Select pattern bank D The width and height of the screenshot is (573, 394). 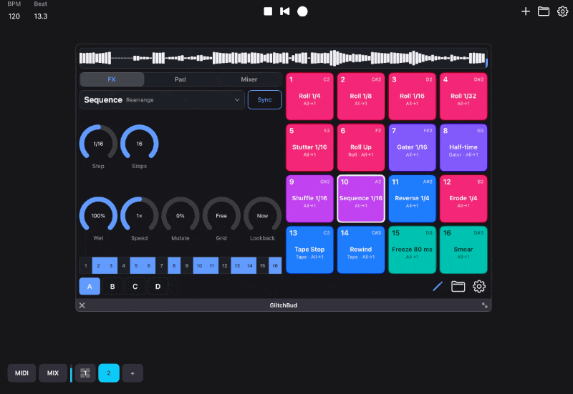158,286
